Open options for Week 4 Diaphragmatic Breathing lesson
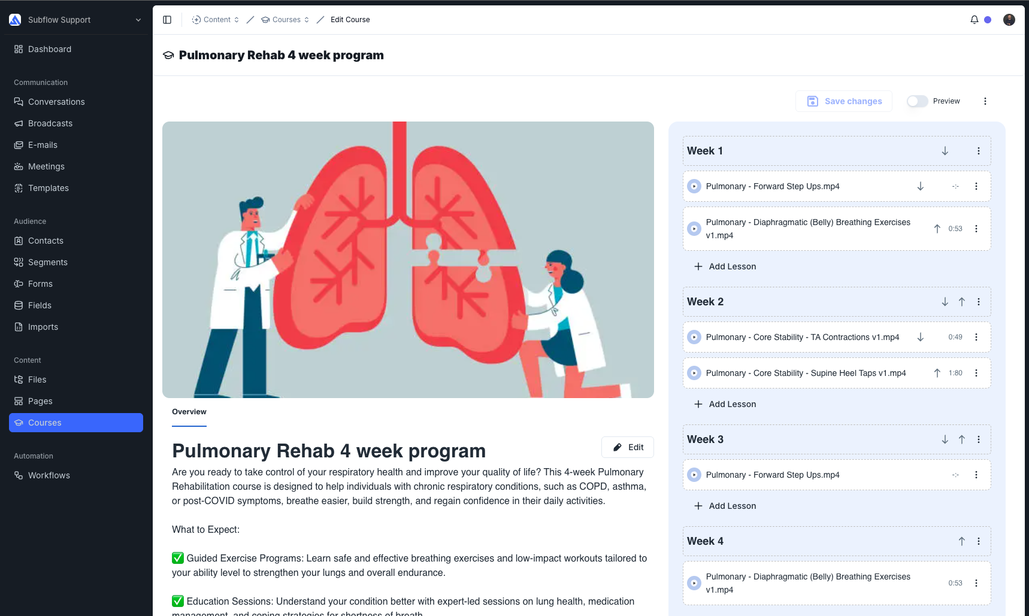Screen dimensions: 1029x616 pos(976,583)
